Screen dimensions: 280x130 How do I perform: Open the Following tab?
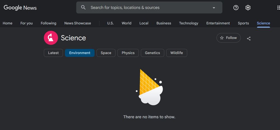pyautogui.click(x=48, y=23)
